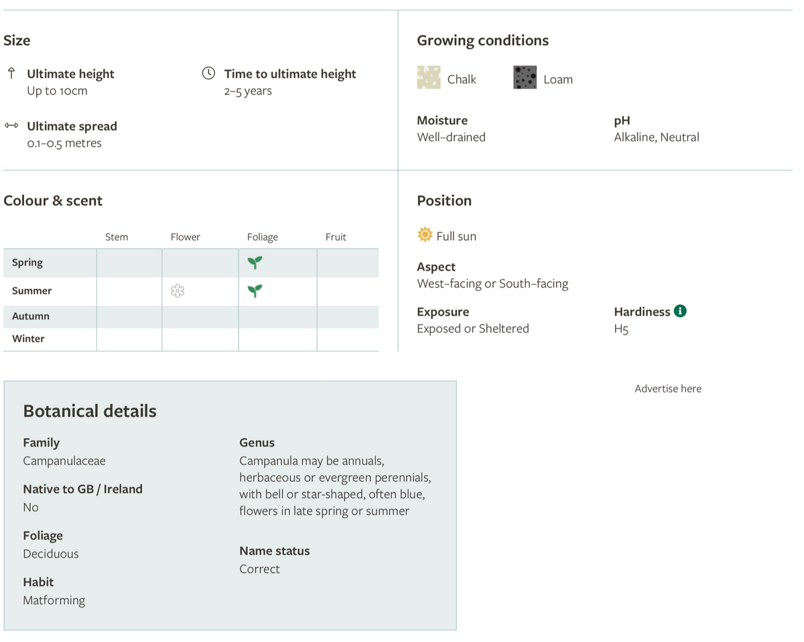Click the Size section heading

(x=17, y=40)
